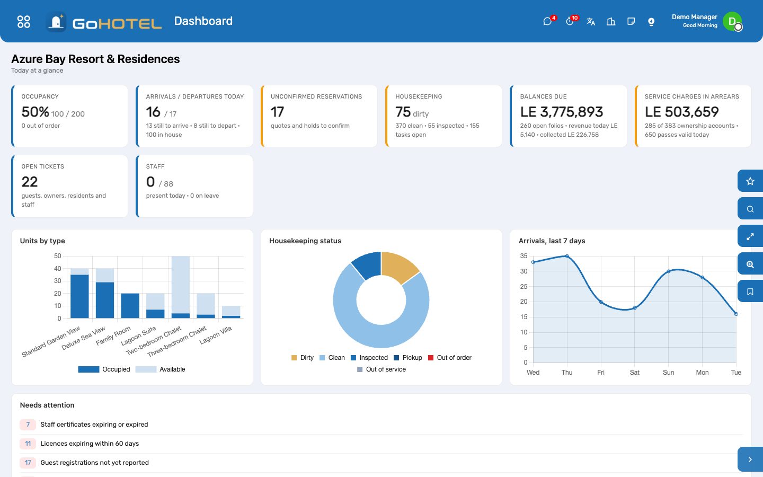The height and width of the screenshot is (477, 763).
Task: Open the Balances Due card
Action: point(569,116)
